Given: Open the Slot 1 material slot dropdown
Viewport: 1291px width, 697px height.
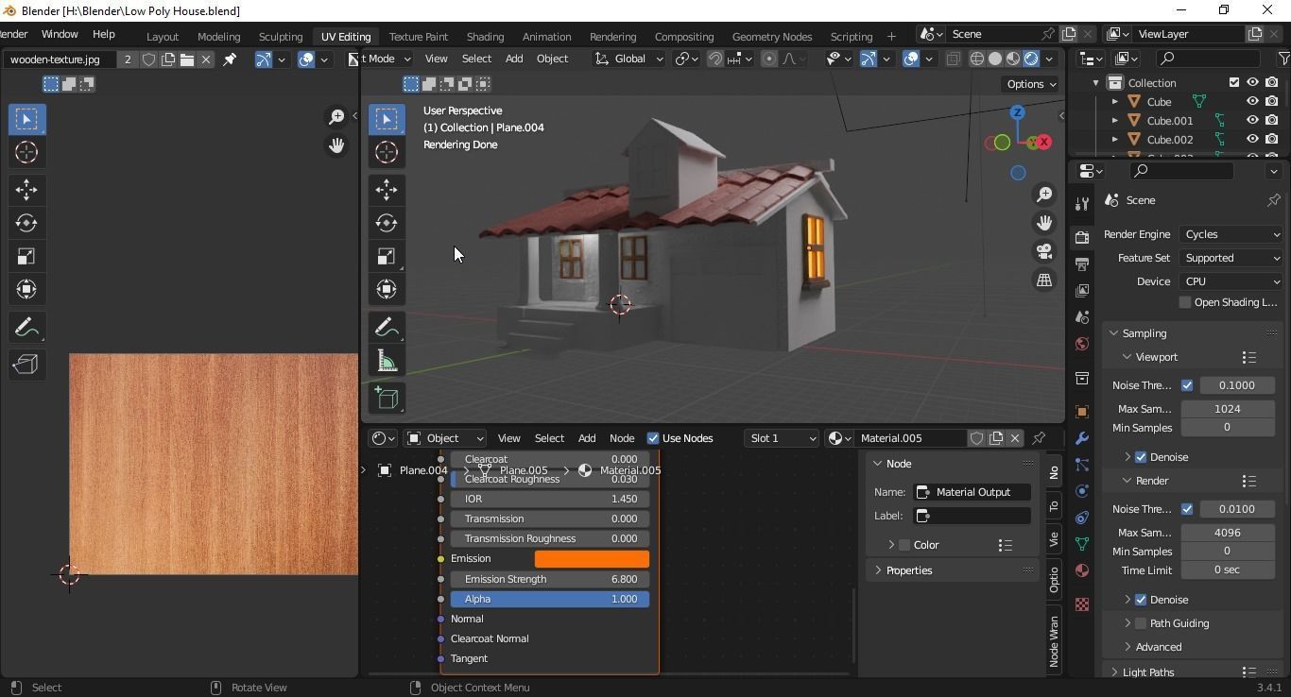Looking at the screenshot, I should [x=781, y=438].
